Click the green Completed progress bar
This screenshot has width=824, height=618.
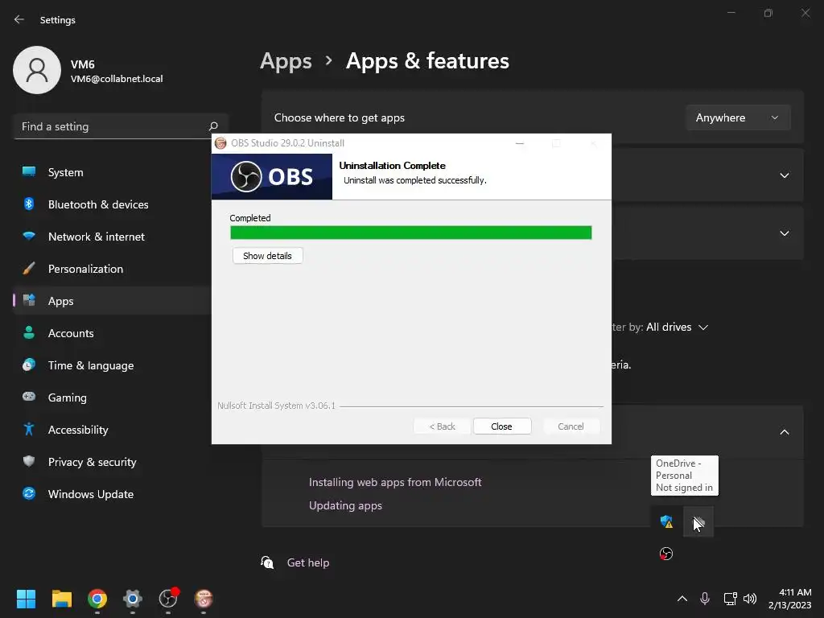pos(411,233)
